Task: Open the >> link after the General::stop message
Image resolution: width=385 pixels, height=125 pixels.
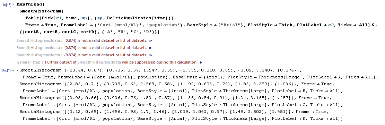Action: [200, 62]
